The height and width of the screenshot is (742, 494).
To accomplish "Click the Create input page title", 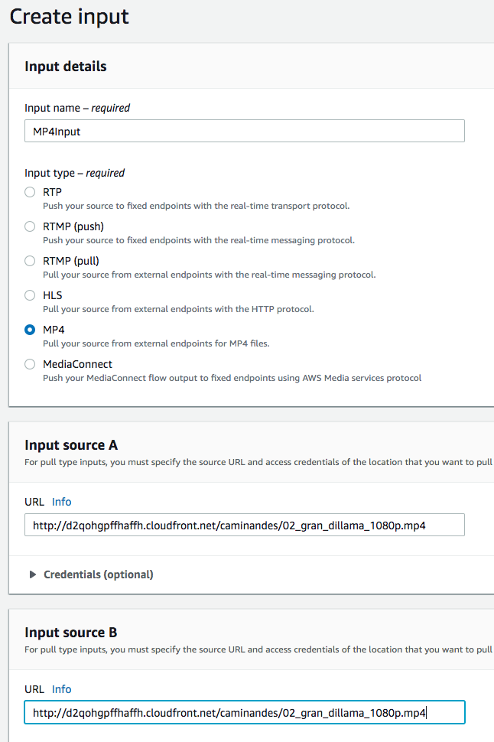I will [x=69, y=17].
